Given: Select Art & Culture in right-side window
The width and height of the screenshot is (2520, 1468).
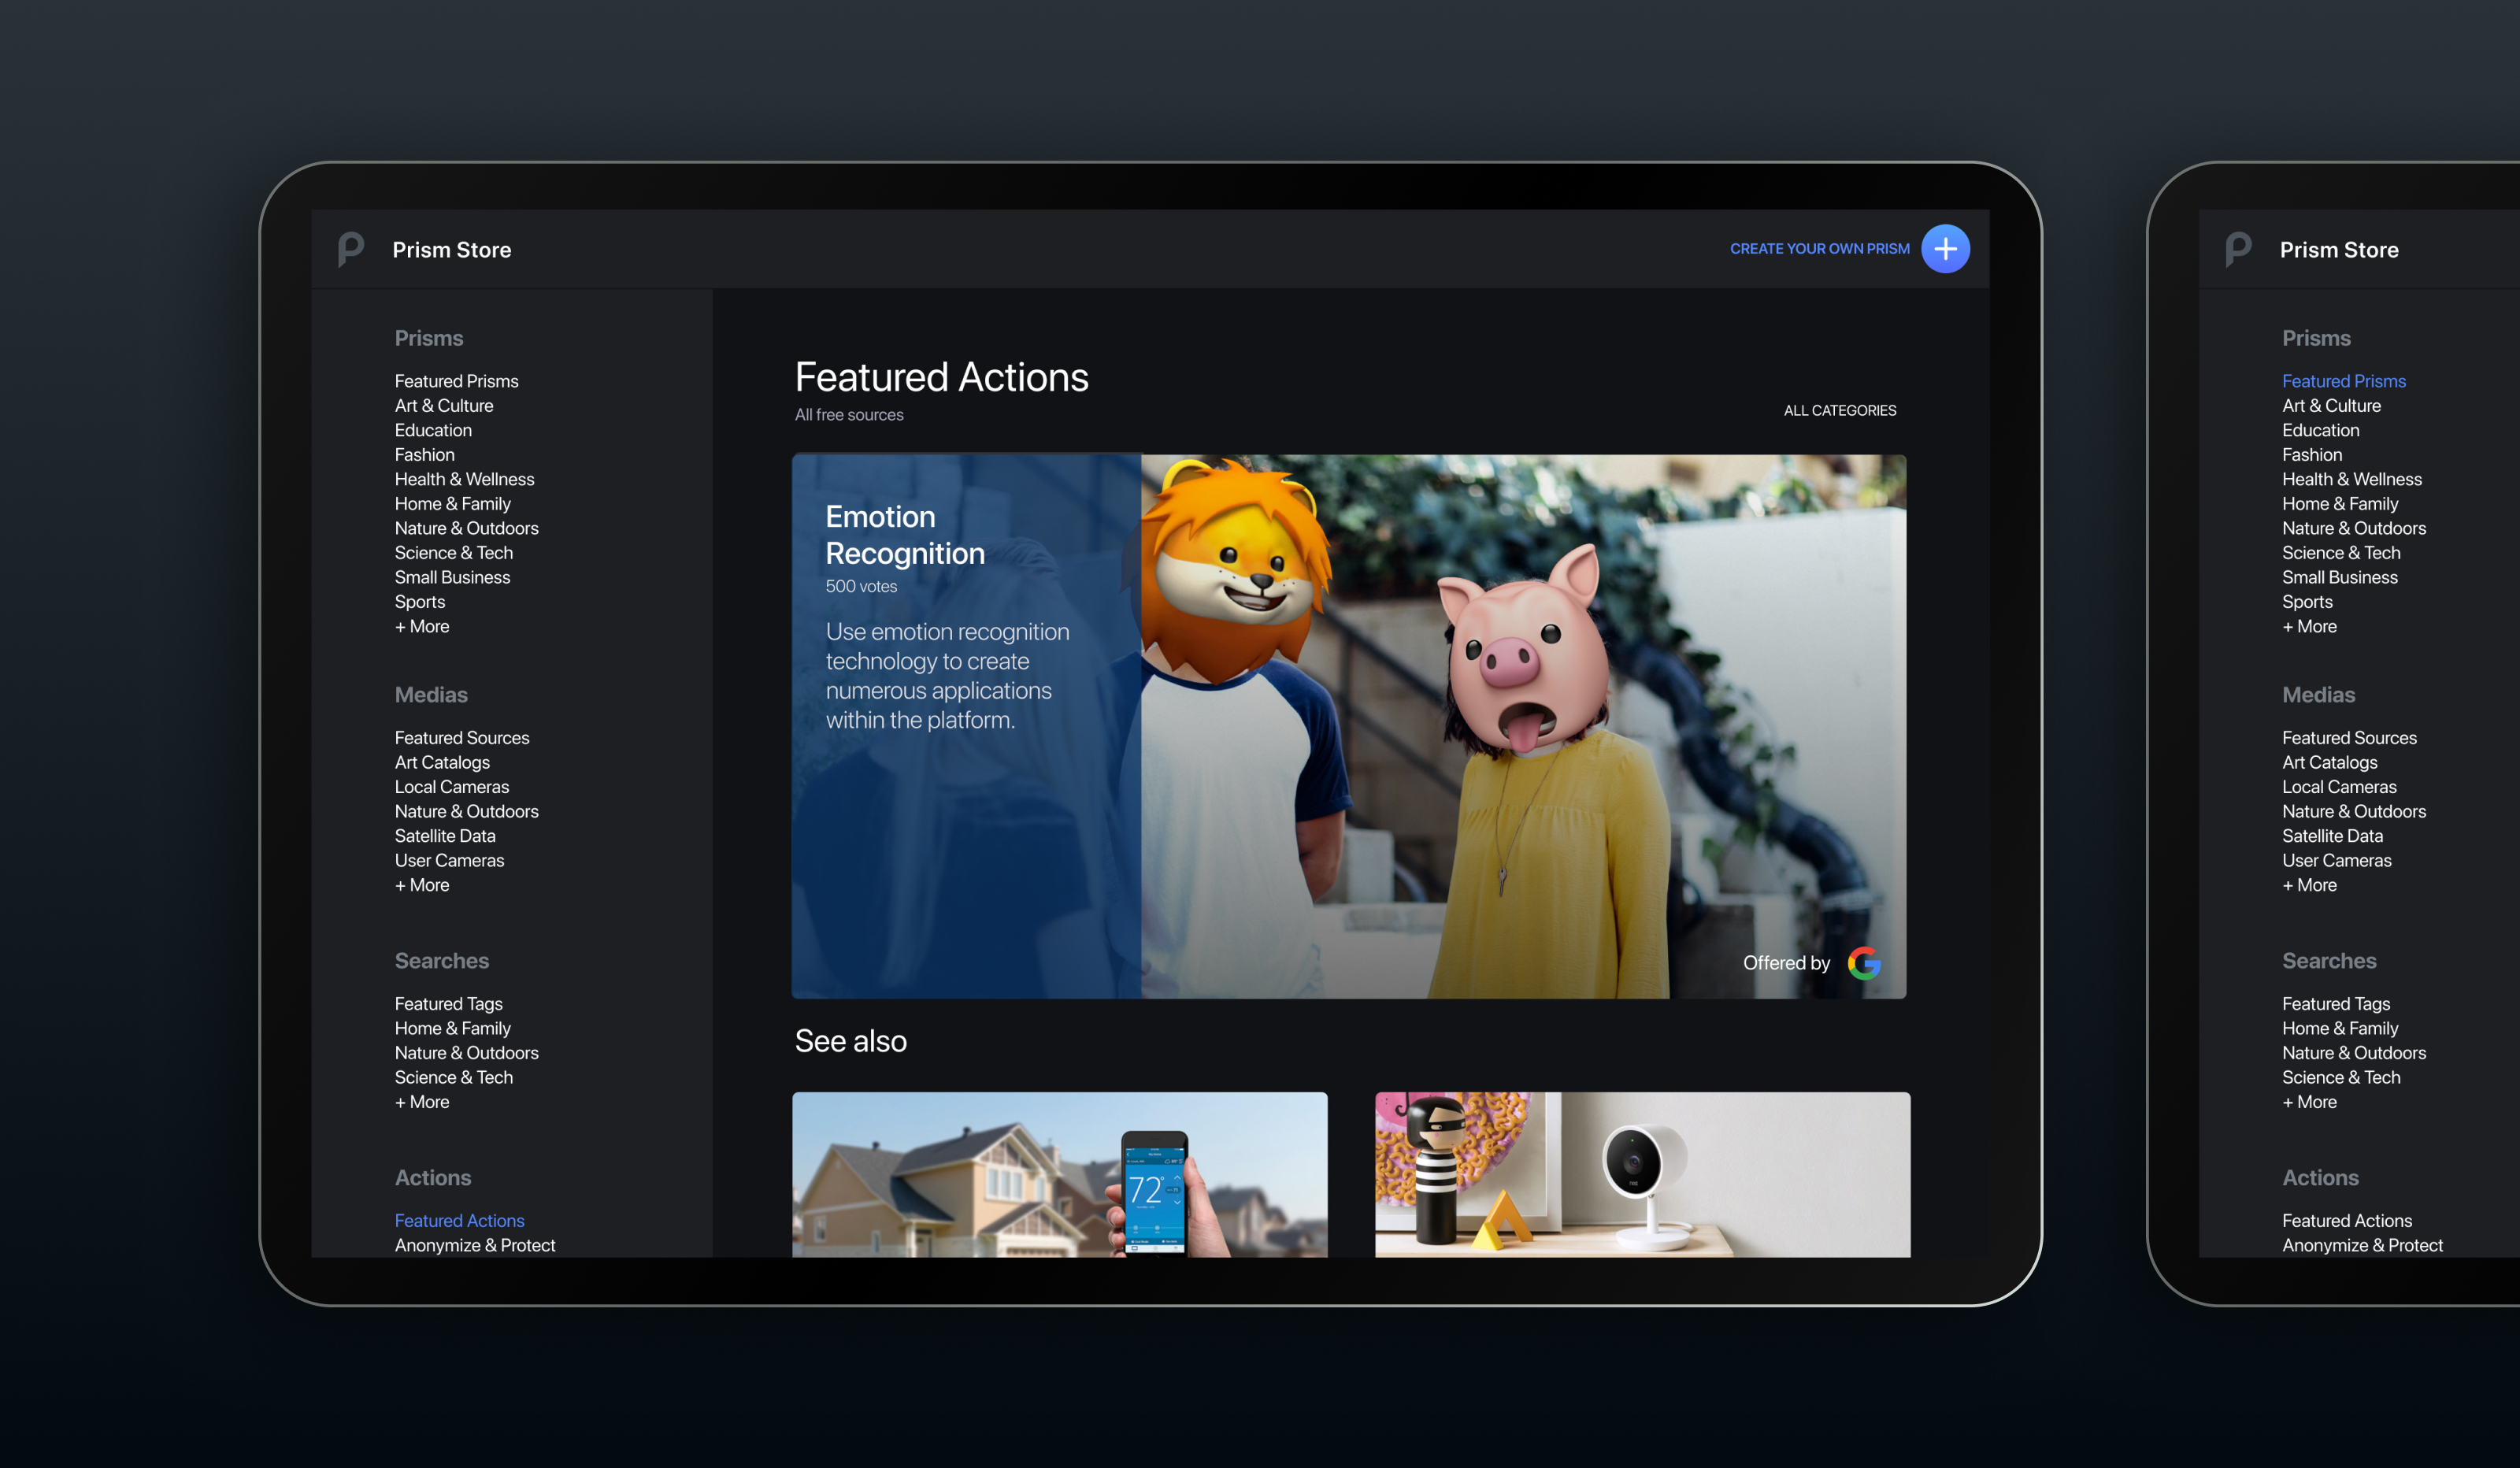Looking at the screenshot, I should tap(2331, 406).
